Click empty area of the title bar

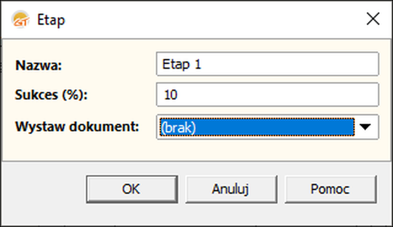point(213,20)
